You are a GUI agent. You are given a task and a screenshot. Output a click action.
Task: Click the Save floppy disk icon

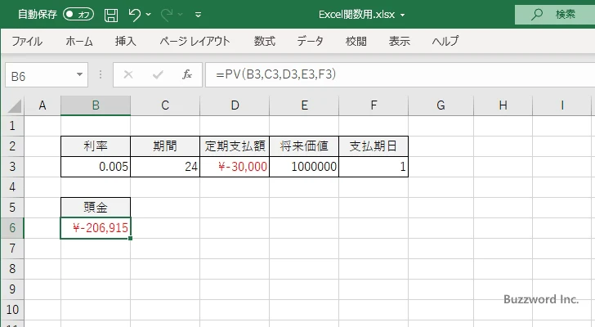pos(111,15)
